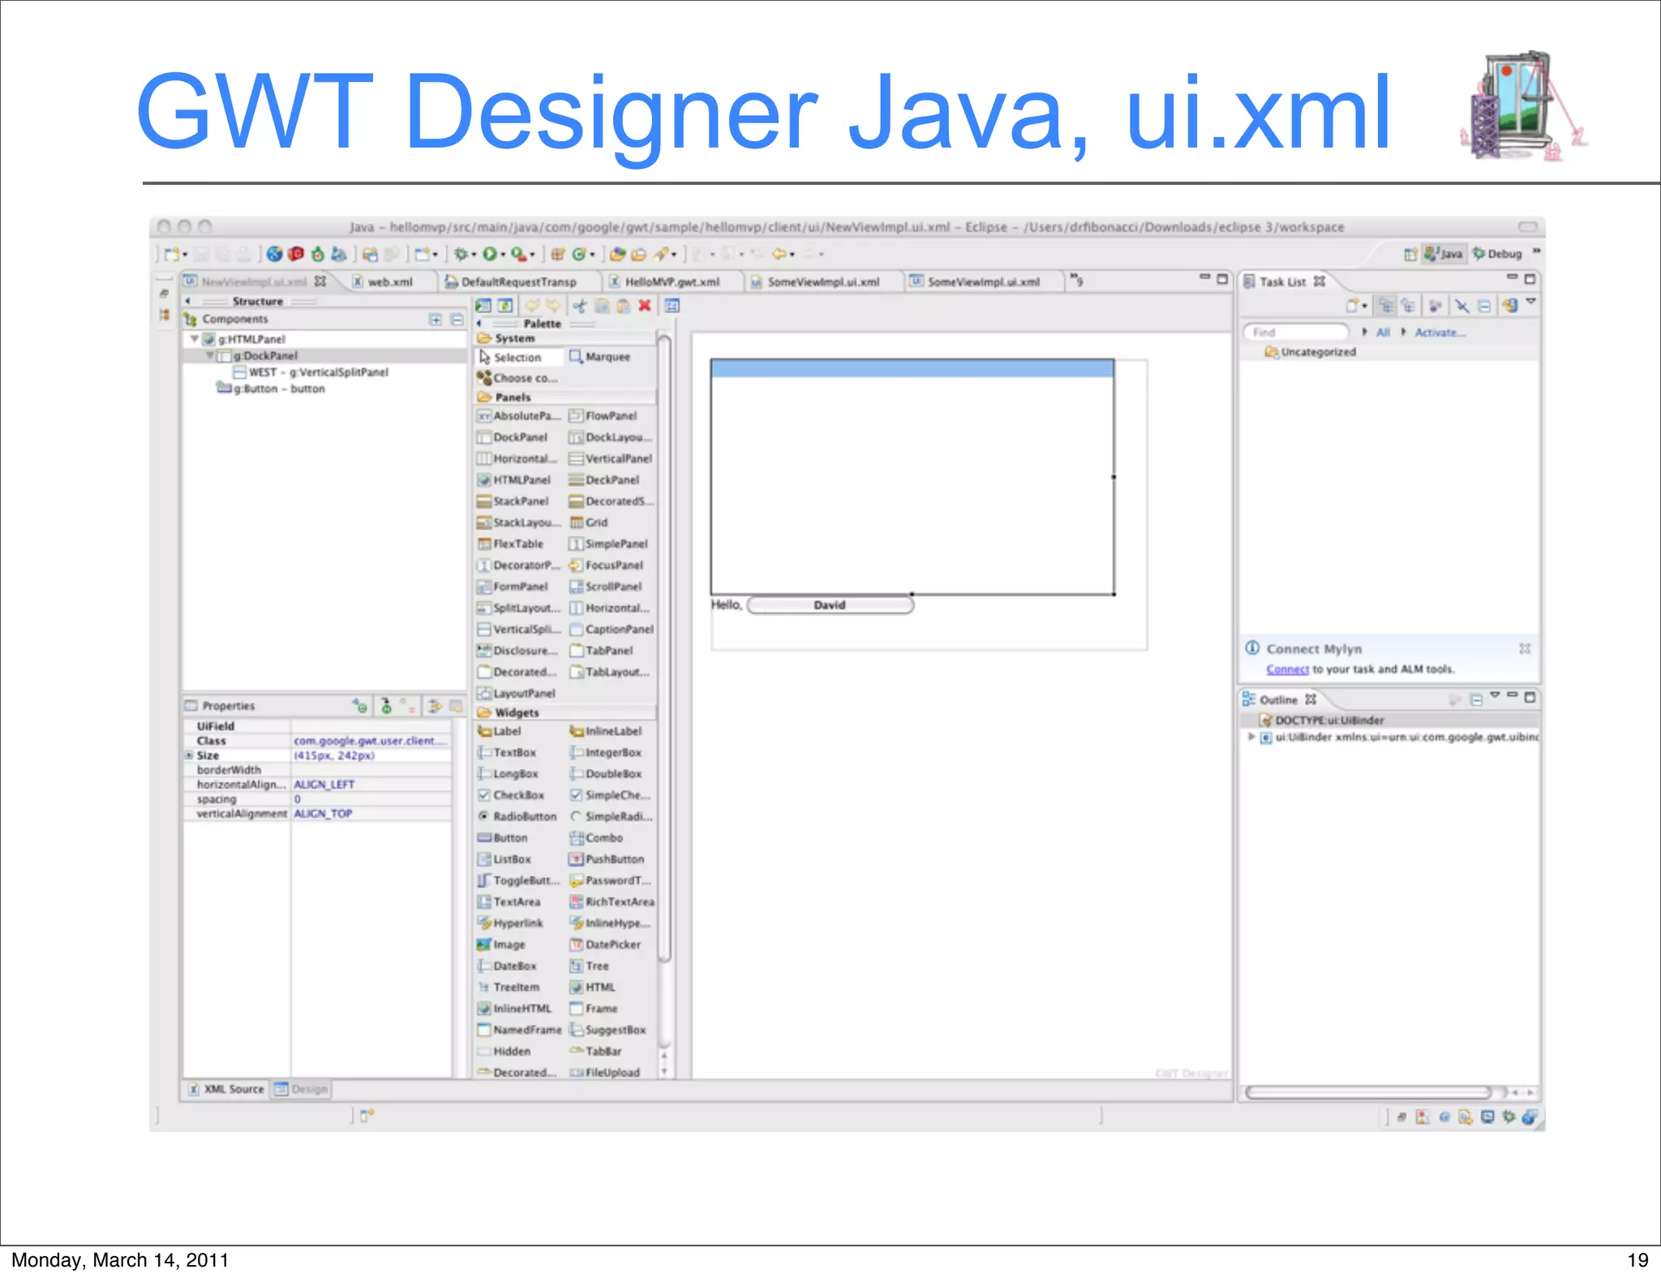Expand all components in Structure panel
Image resolution: width=1661 pixels, height=1278 pixels.
click(436, 319)
